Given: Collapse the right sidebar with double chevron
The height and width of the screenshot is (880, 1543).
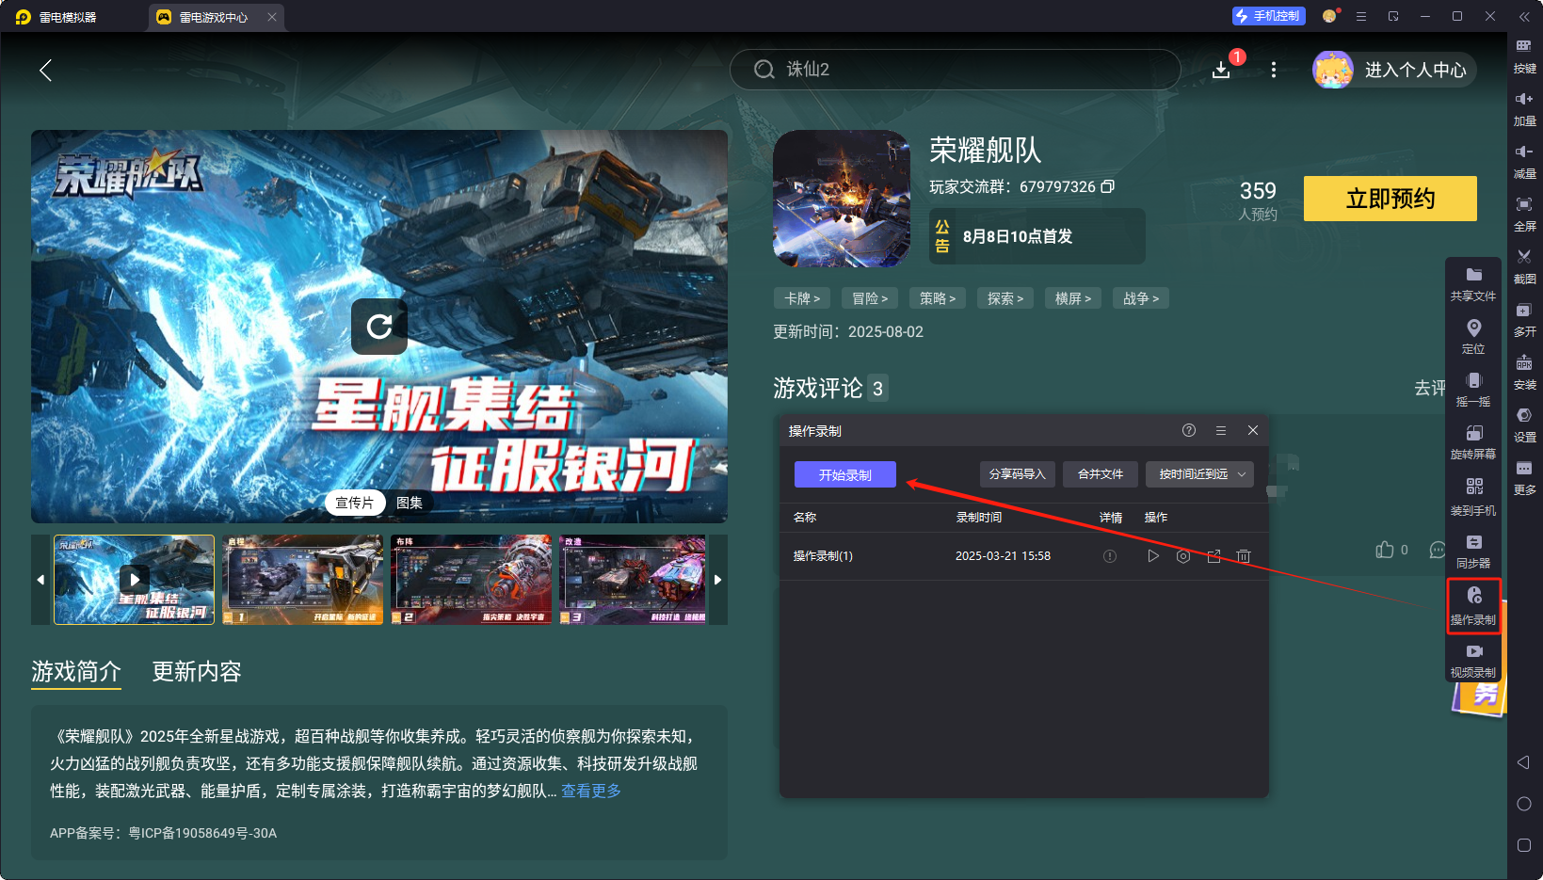Looking at the screenshot, I should pyautogui.click(x=1524, y=16).
